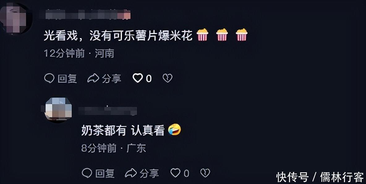Click the reply bubble icon on the Henan comment
The image size is (366, 184).
(x=49, y=78)
